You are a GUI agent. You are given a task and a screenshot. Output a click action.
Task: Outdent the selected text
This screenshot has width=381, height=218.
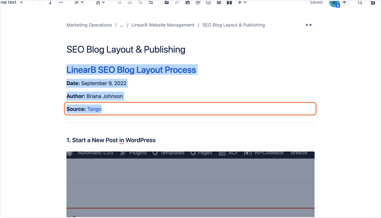pyautogui.click(x=140, y=2)
